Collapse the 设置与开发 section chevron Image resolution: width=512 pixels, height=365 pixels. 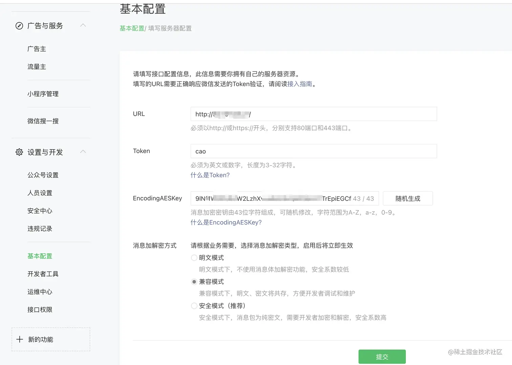(83, 152)
